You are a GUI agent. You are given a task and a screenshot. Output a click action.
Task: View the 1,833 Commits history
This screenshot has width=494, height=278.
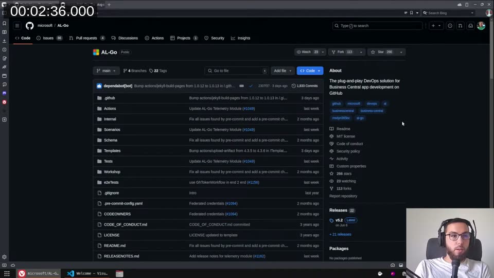click(x=305, y=86)
